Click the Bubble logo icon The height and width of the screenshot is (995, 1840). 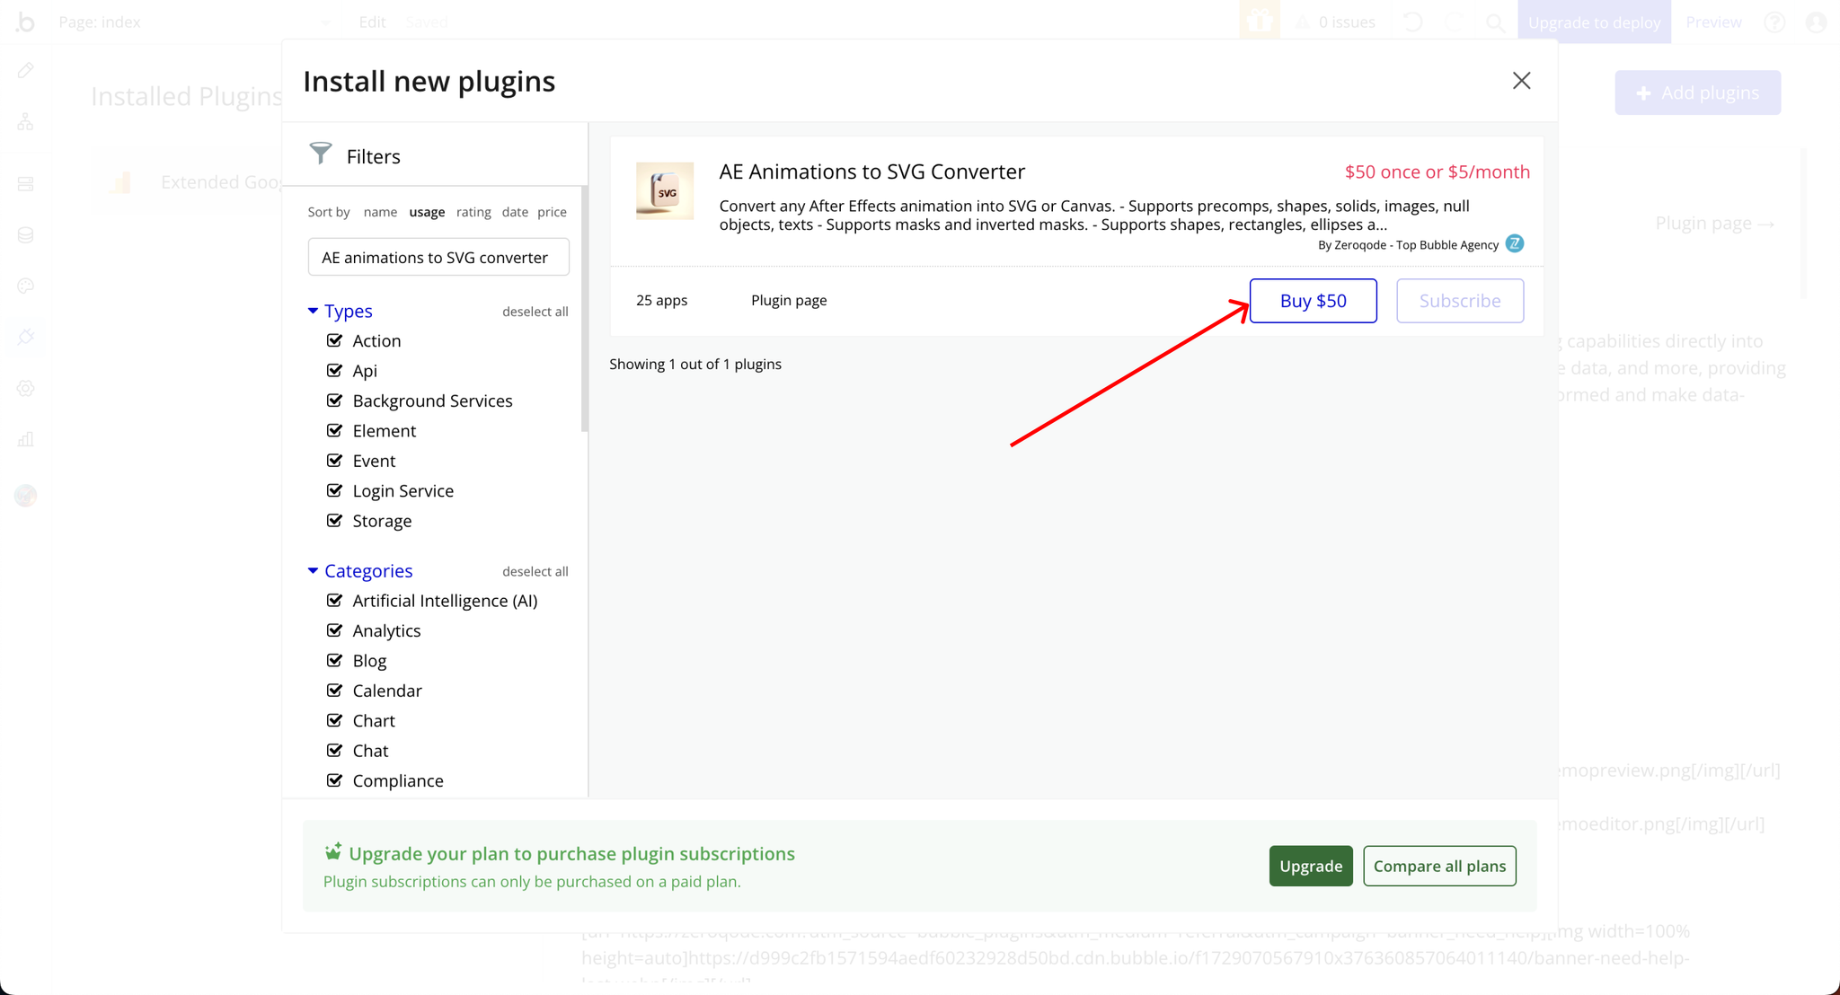click(x=25, y=22)
